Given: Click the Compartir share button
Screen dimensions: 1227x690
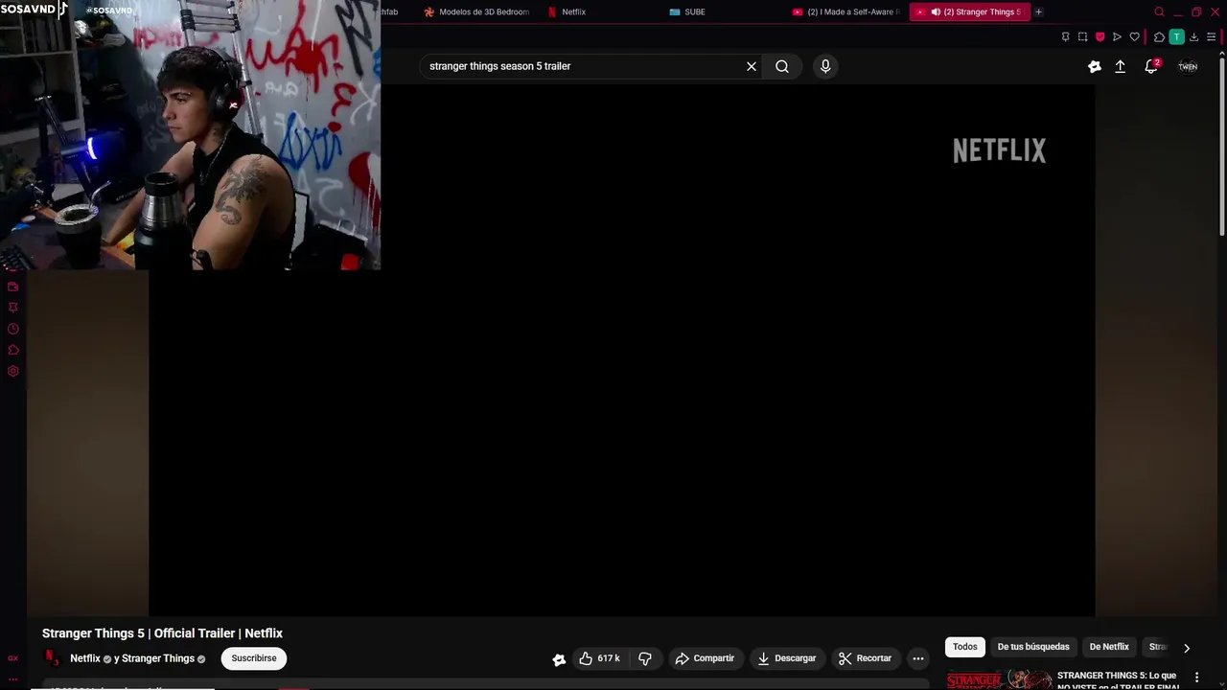Looking at the screenshot, I should pyautogui.click(x=705, y=658).
